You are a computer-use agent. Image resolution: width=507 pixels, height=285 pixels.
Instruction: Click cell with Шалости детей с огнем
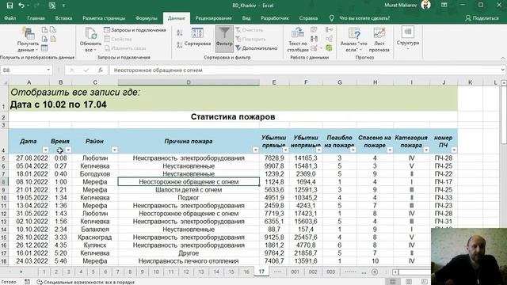click(x=189, y=190)
